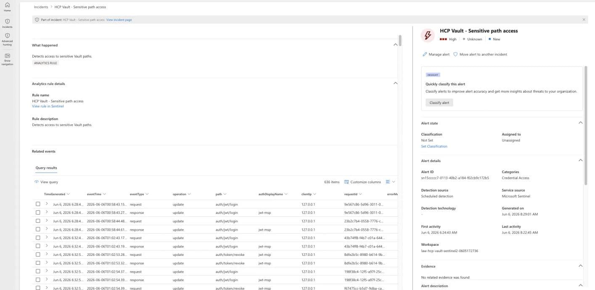
Task: Expand row with eventTime 2026-06-06T00:58:43.15
Action: click(x=47, y=204)
